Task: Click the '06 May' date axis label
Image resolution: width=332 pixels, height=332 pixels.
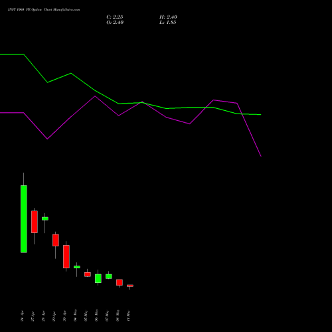Action: (x=96, y=315)
